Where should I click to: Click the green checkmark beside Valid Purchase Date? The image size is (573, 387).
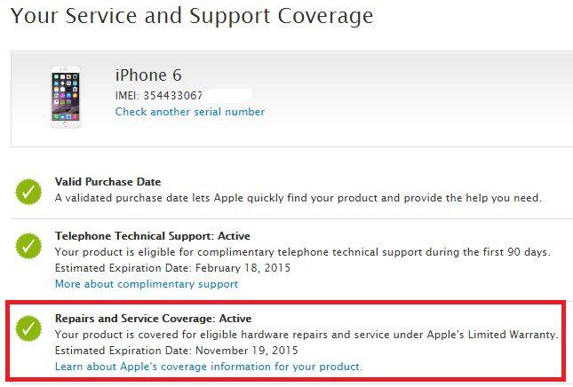28,191
